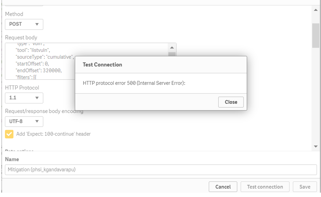Click the Cancel button

click(223, 187)
